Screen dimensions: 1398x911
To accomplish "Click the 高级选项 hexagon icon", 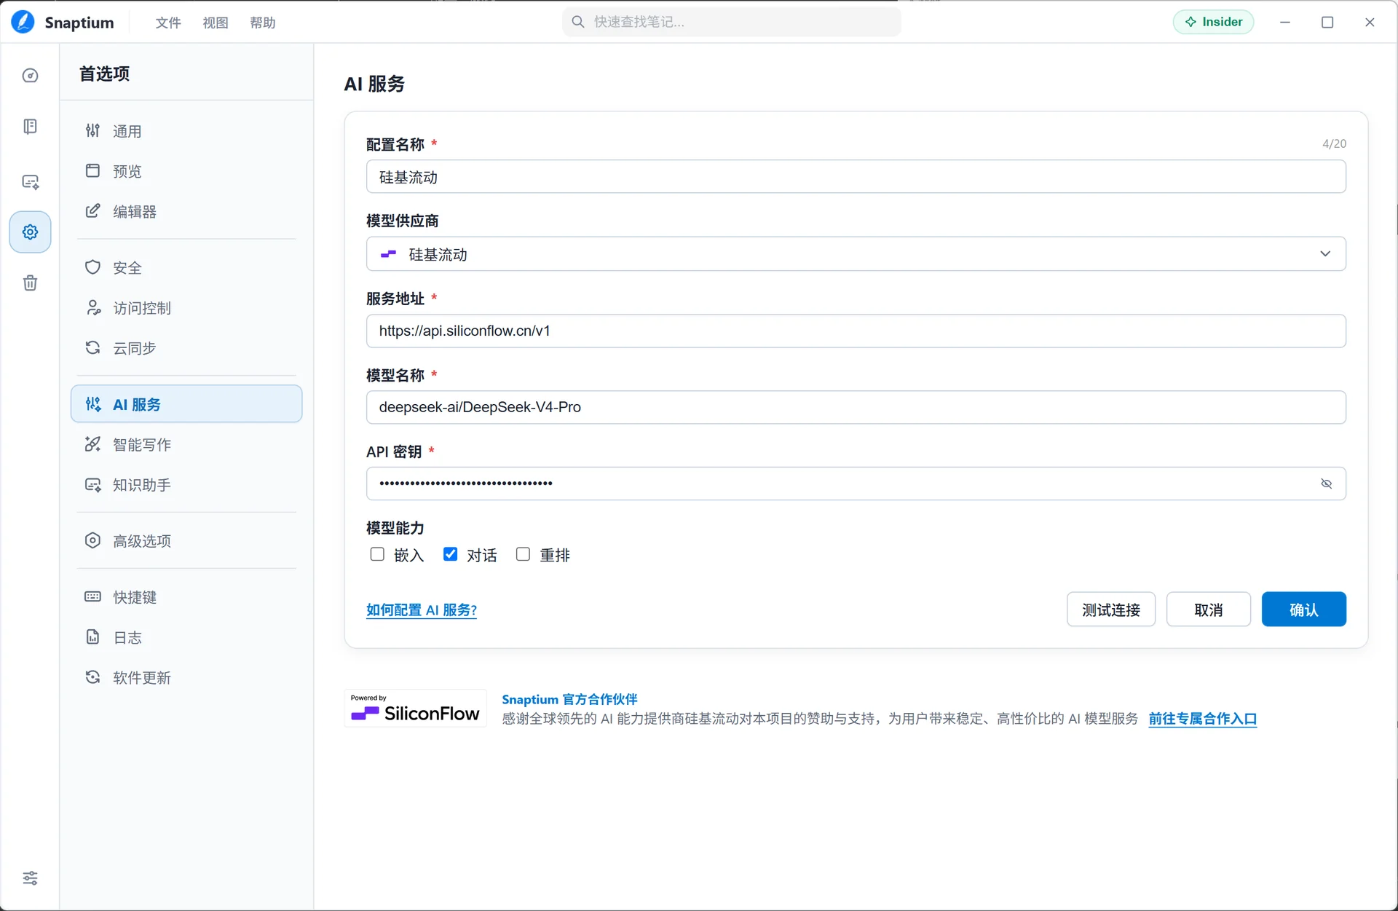I will click(92, 540).
